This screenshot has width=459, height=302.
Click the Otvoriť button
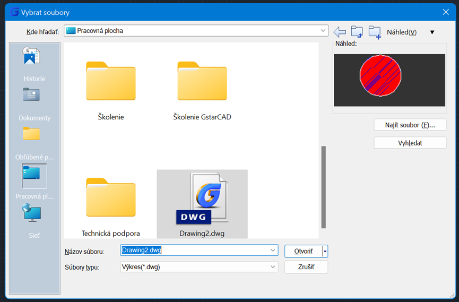click(x=304, y=252)
